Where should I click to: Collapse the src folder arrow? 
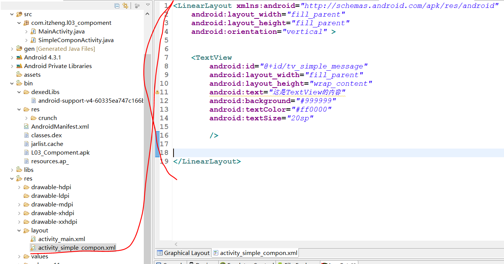click(12, 14)
